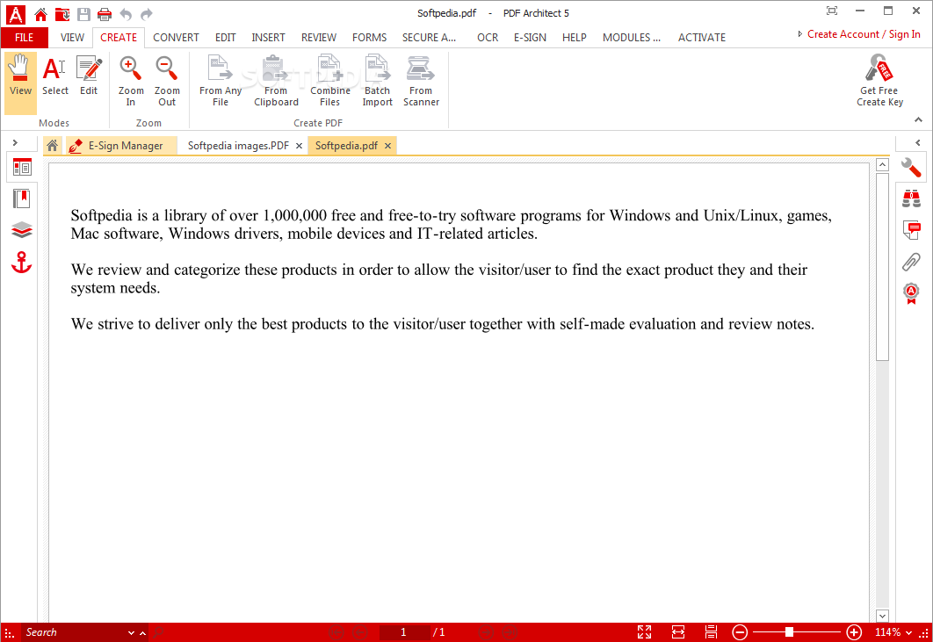Open the signatures ribbon-badge panel
933x642 pixels.
[x=911, y=293]
